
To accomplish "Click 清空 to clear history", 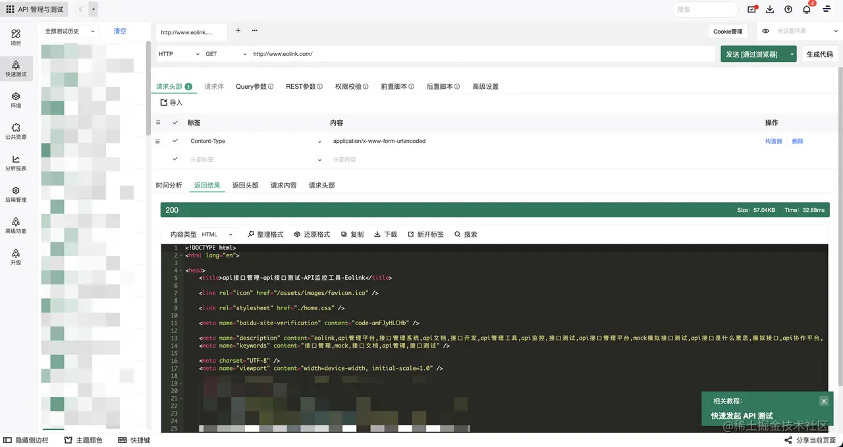I will click(x=120, y=31).
